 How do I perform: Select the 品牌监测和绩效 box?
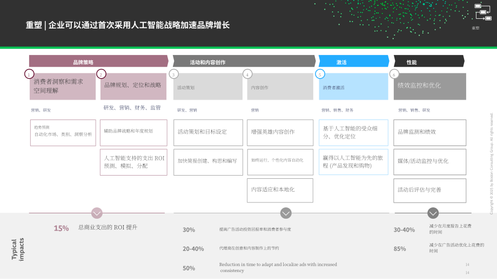pyautogui.click(x=430, y=132)
